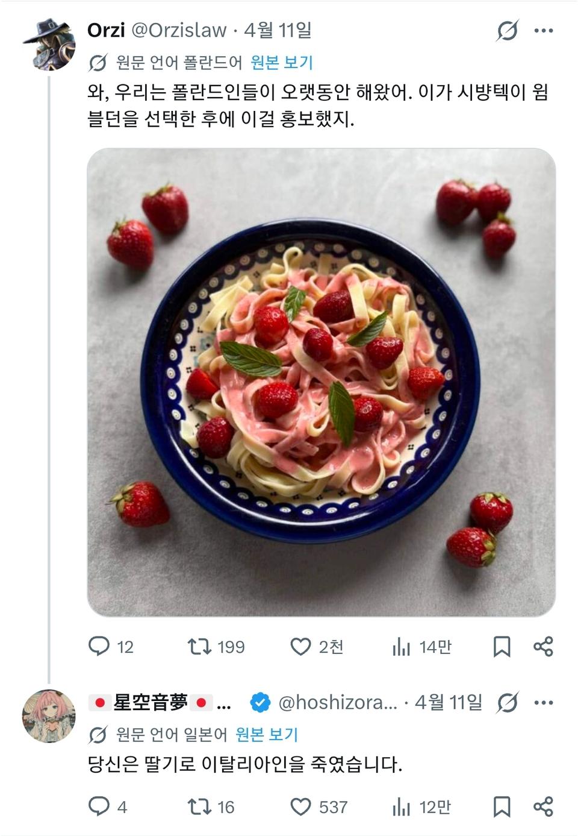This screenshot has height=836, width=578.
Task: Like Orzi's post with 2천 likes
Action: [300, 646]
